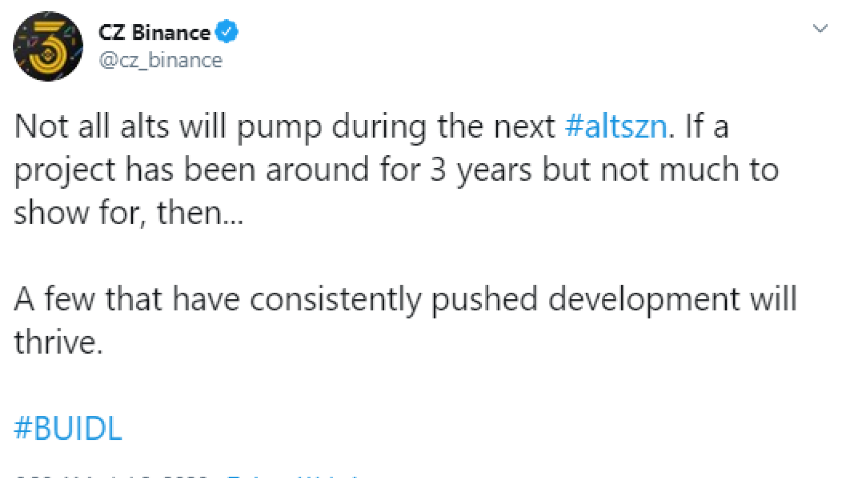
Task: Click the word 'development' in the tweet
Action: [x=643, y=300]
